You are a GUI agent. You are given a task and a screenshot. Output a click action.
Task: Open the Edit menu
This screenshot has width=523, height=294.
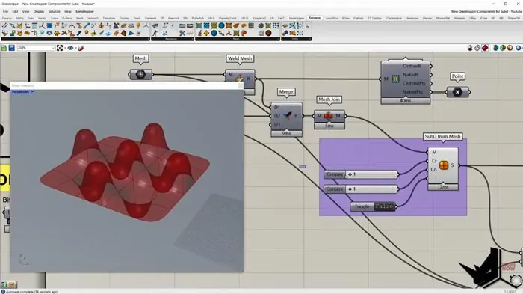16,11
